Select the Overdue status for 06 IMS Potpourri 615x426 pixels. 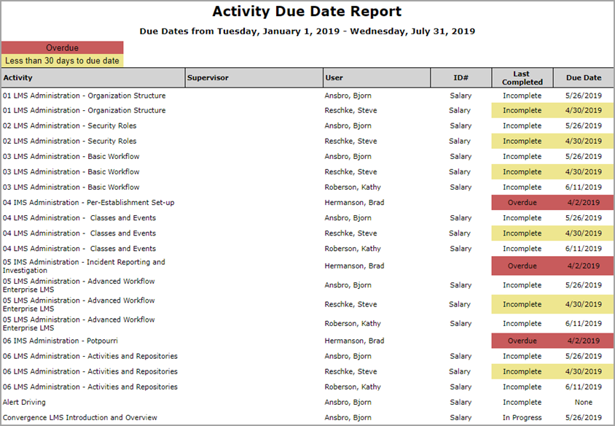(522, 341)
